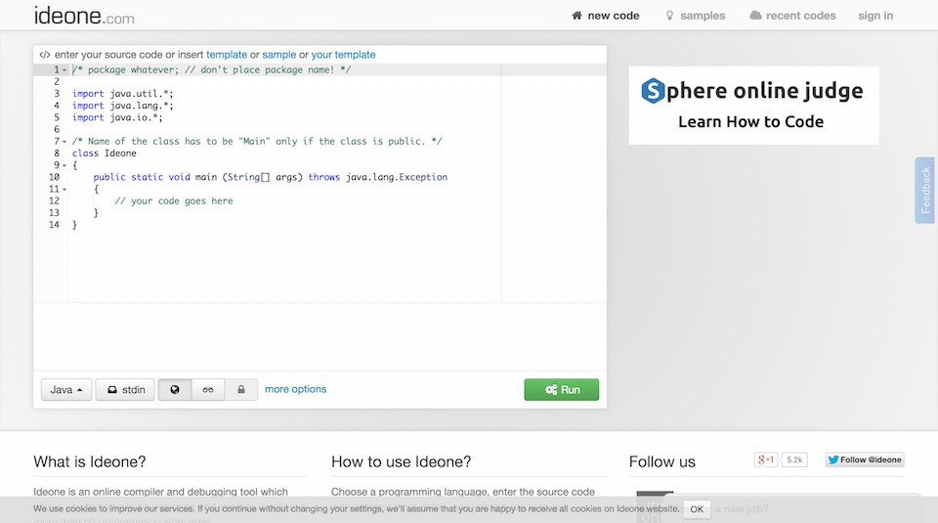Open the Java language dropdown

point(66,389)
